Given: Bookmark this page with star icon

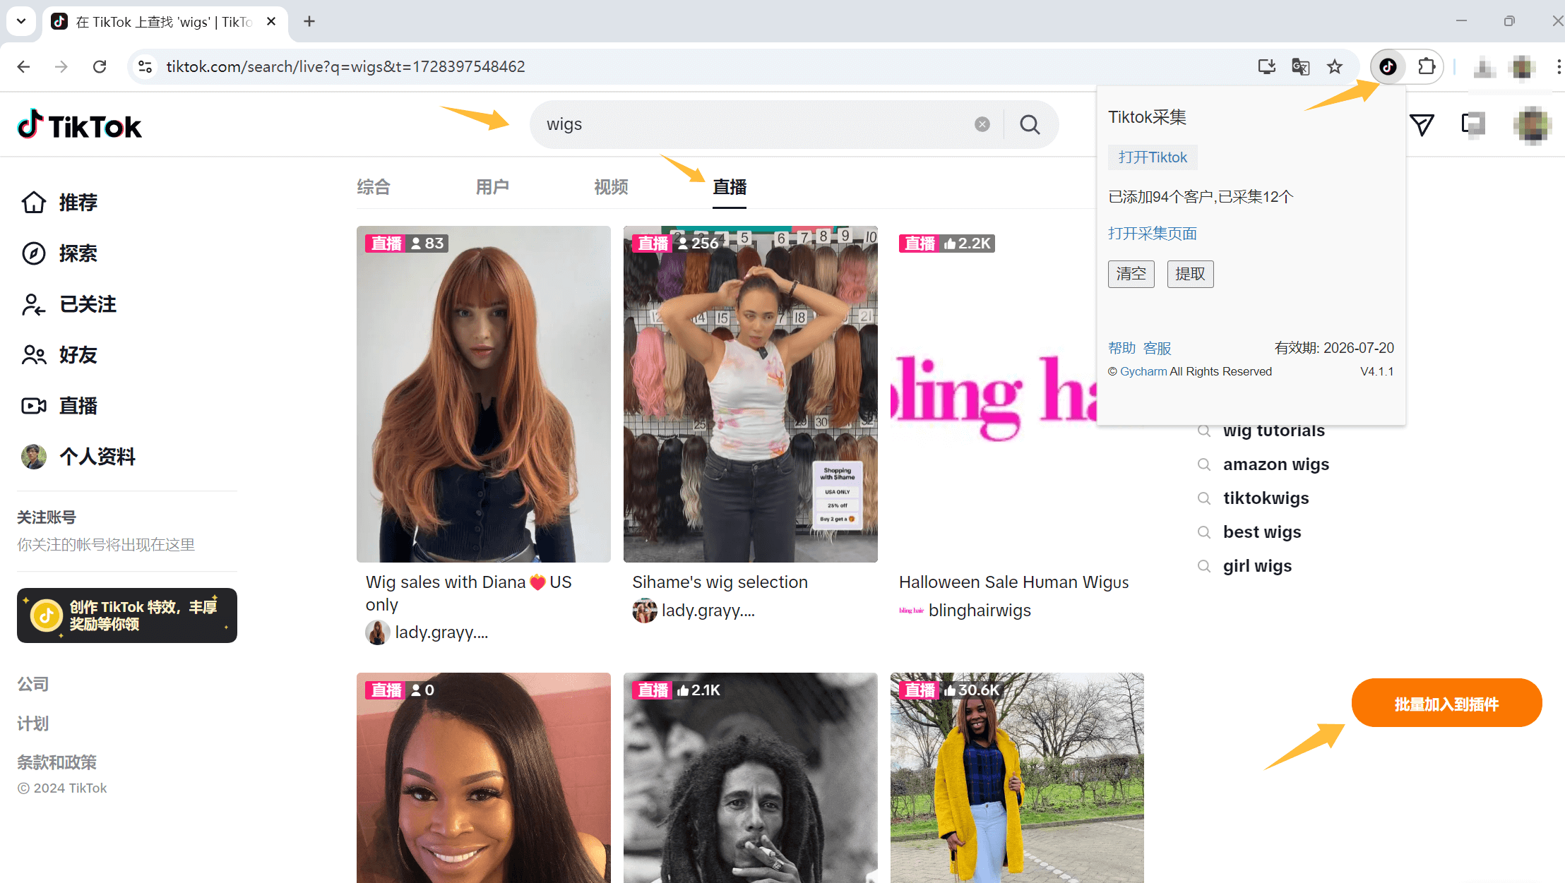Looking at the screenshot, I should point(1334,66).
